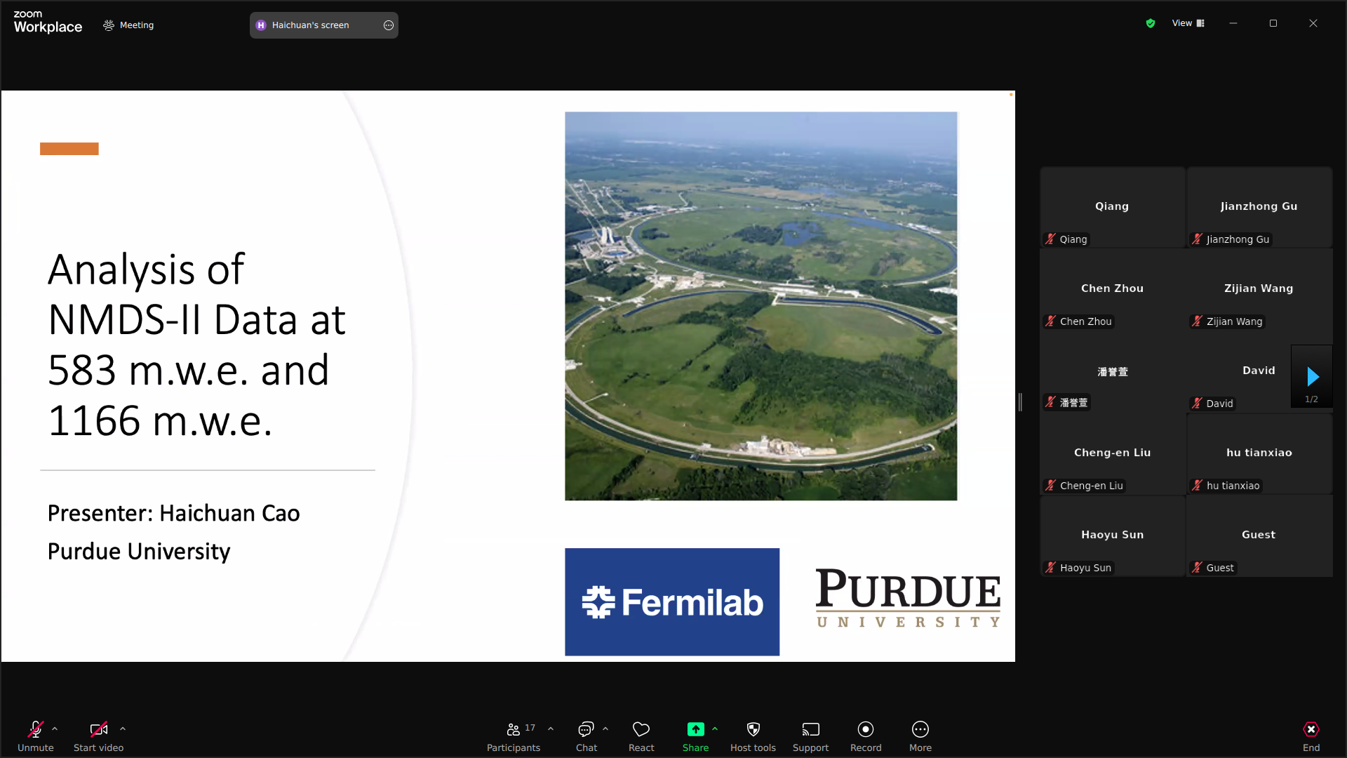1347x758 pixels.
Task: Click muted mic icon on David's label
Action: coord(1197,404)
